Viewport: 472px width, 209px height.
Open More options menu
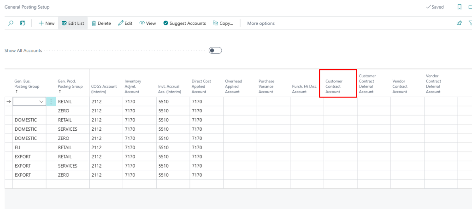(x=260, y=23)
